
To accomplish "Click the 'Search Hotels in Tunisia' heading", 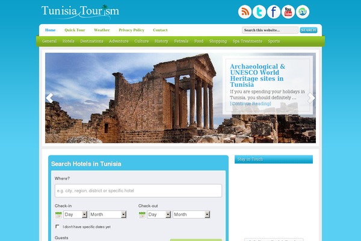I will [86, 164].
